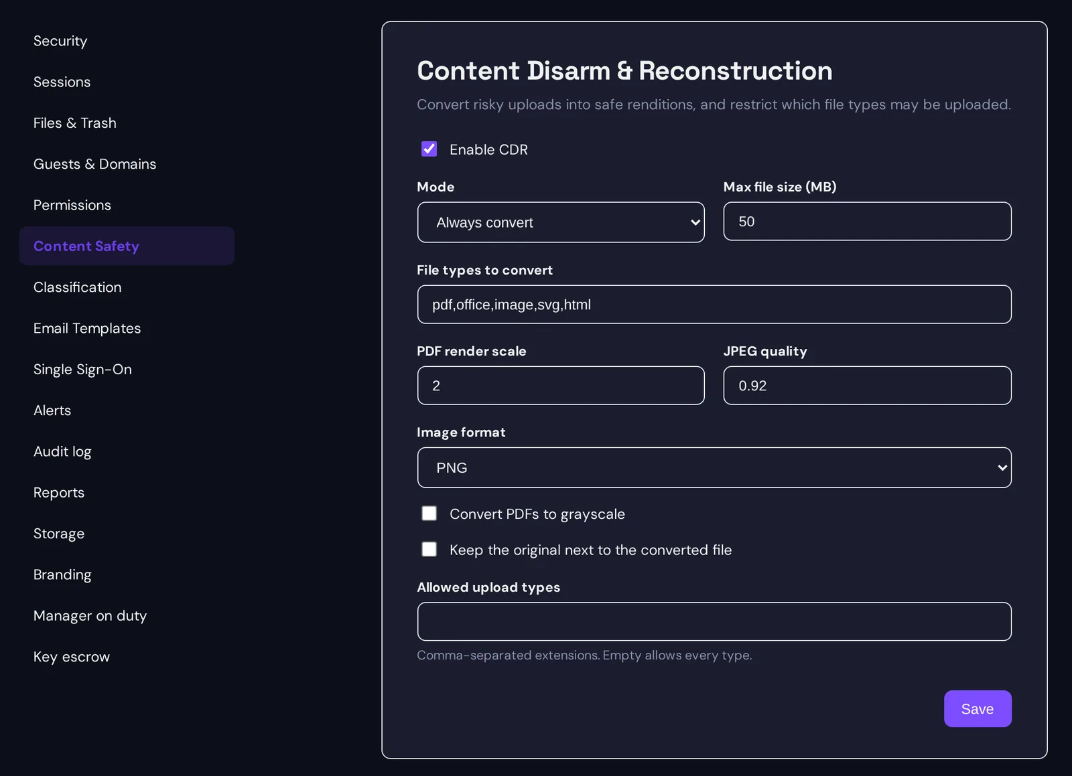Go to Email Templates
This screenshot has height=776, width=1072.
coord(127,328)
